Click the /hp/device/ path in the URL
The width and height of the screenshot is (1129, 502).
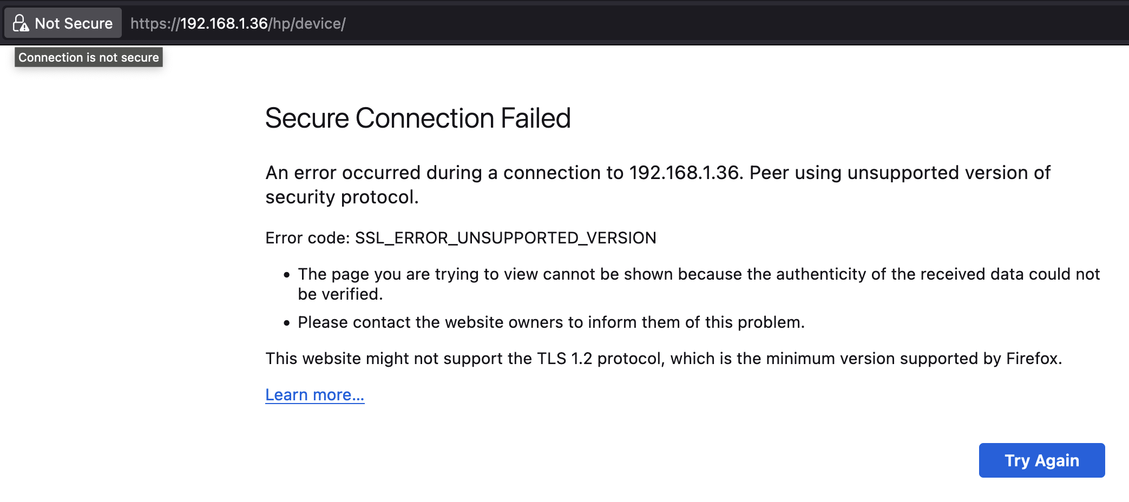pos(307,24)
